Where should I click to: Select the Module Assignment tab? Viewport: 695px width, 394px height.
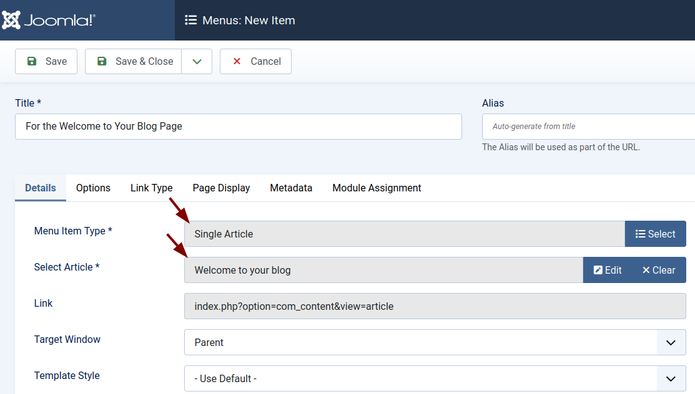click(377, 188)
